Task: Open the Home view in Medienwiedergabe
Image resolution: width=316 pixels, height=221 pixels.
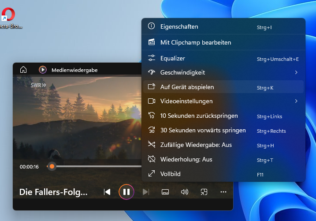Action: 23,70
